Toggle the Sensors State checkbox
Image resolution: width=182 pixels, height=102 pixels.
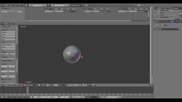(71, 9)
